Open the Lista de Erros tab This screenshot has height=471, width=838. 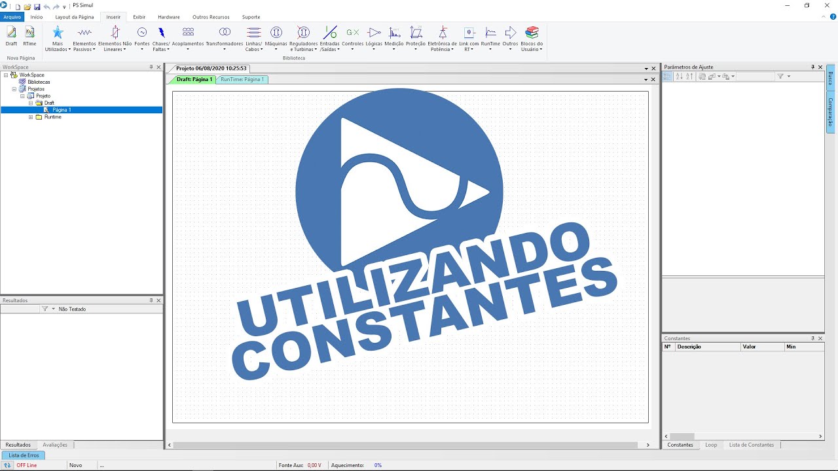coord(24,455)
